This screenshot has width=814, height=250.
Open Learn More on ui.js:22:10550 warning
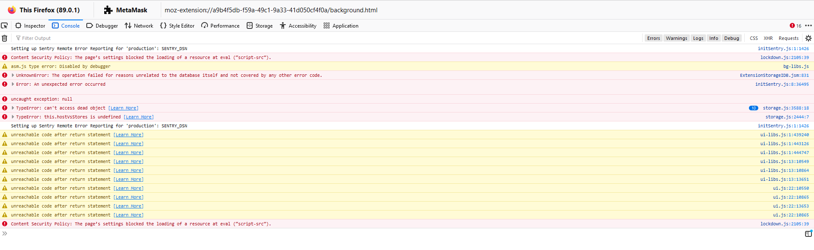pyautogui.click(x=128, y=188)
